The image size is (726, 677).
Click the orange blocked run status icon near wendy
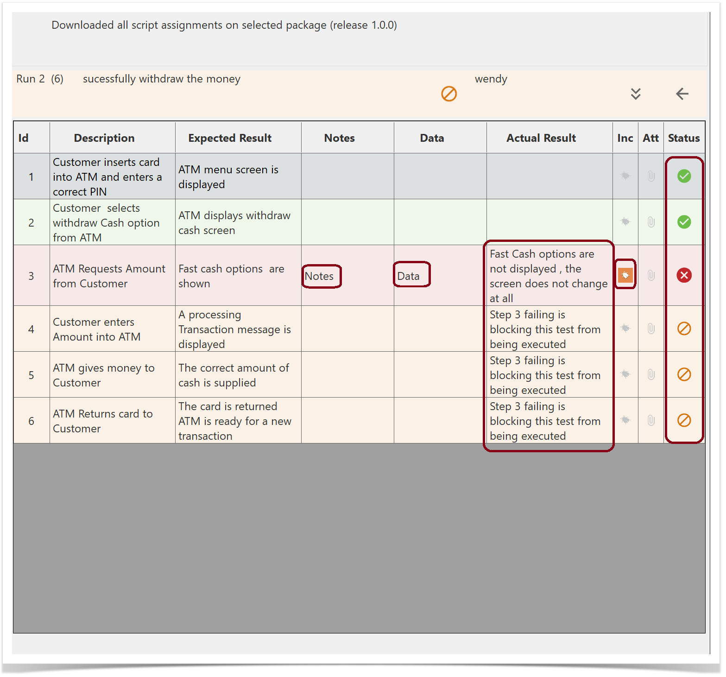click(448, 94)
